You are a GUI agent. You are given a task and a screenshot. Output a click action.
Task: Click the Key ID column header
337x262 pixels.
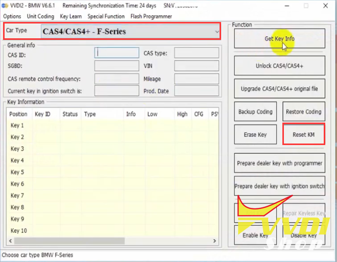(x=42, y=114)
